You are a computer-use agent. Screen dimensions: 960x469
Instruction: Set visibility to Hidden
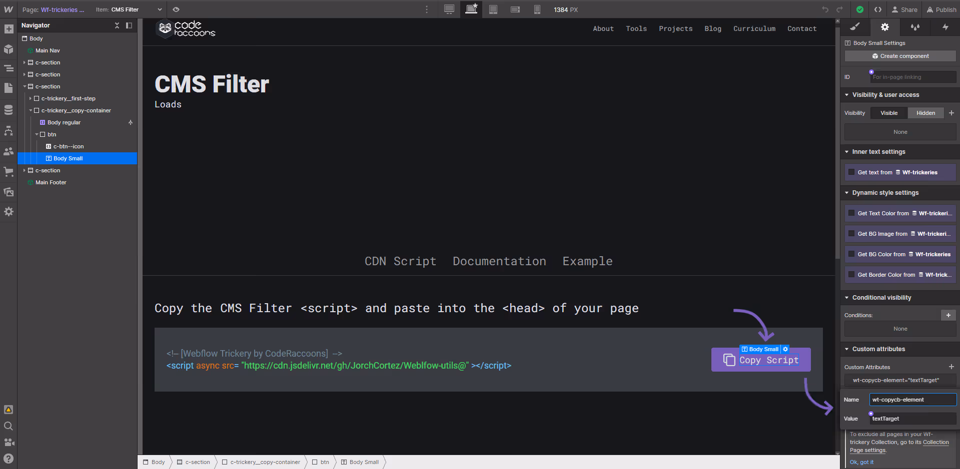coord(925,113)
